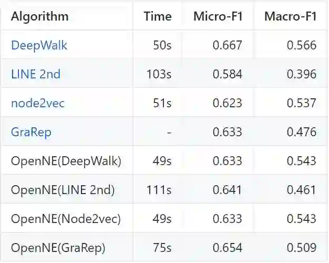Screen dimensions: 329x263
Task: Select the OpenNE(DeepWalk) row label
Action: pos(66,161)
